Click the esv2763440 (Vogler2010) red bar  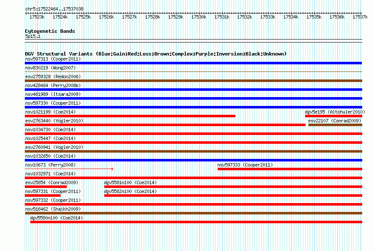point(165,125)
